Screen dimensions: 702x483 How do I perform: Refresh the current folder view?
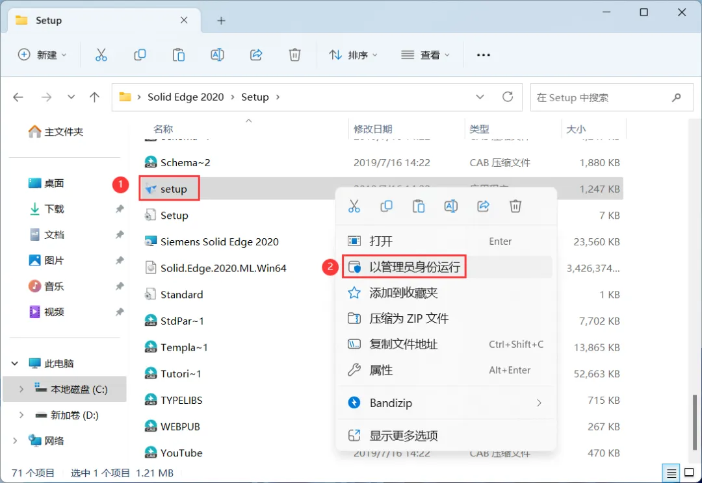pos(508,97)
